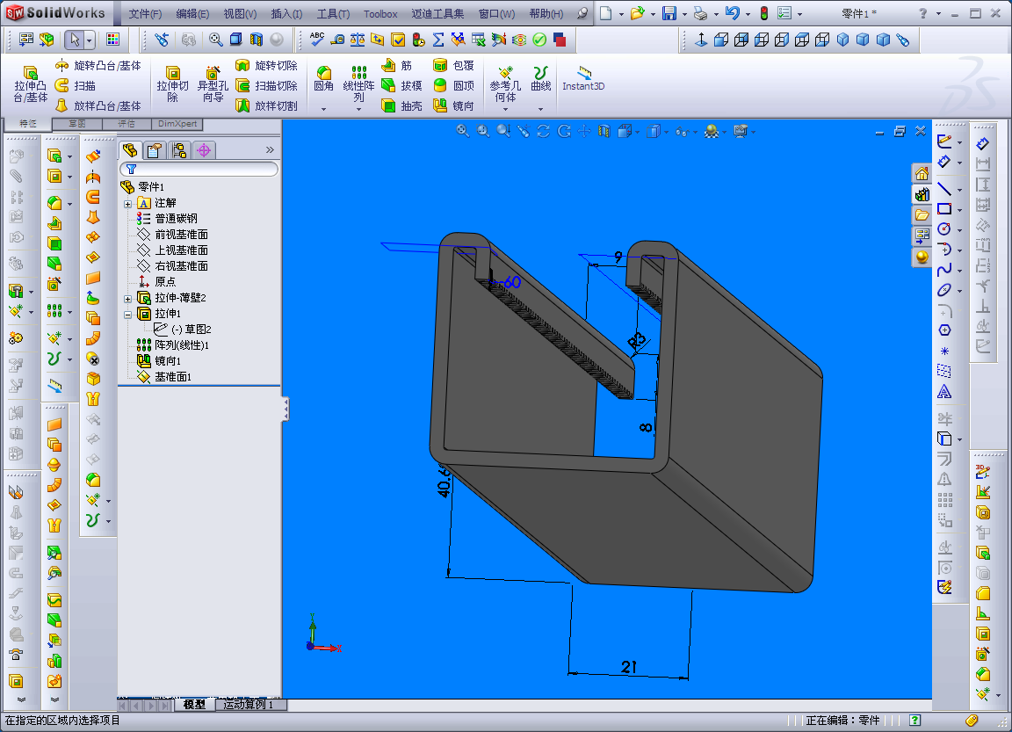Open the 窗口(W) menu

point(497,13)
